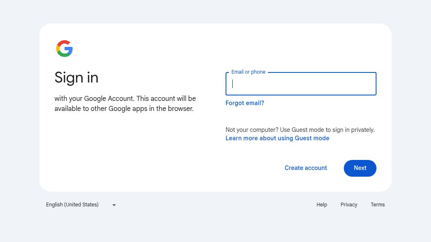Image resolution: width=431 pixels, height=242 pixels.
Task: Click the word "Account" in Create account
Action: (316, 168)
